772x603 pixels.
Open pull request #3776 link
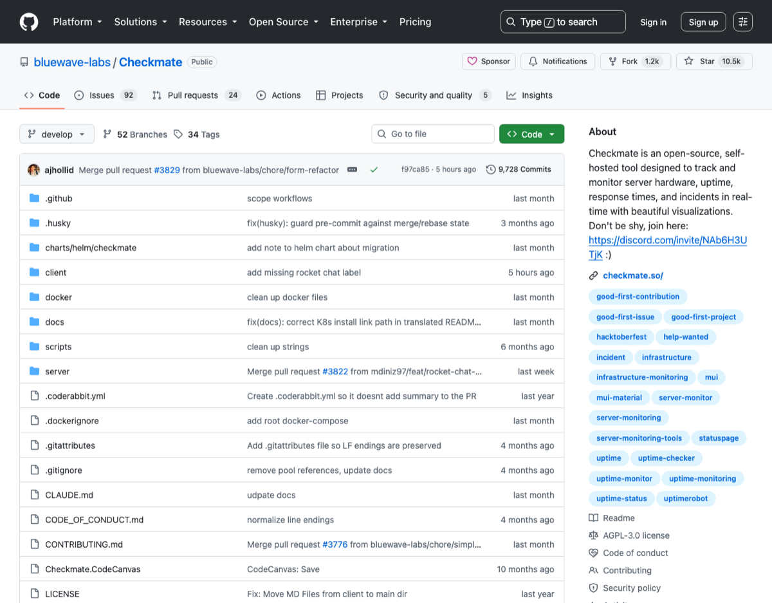[x=335, y=544]
